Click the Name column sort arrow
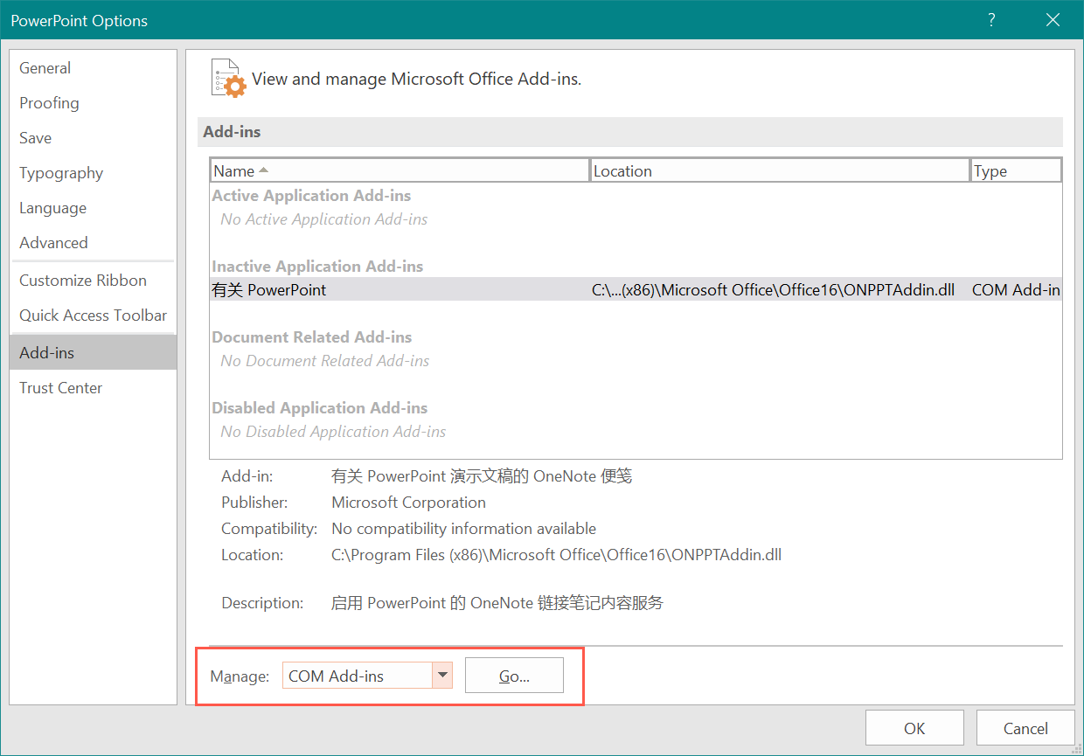This screenshot has width=1084, height=756. (263, 170)
